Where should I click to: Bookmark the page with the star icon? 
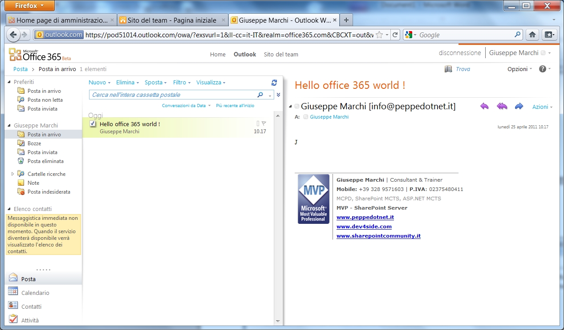pyautogui.click(x=379, y=35)
